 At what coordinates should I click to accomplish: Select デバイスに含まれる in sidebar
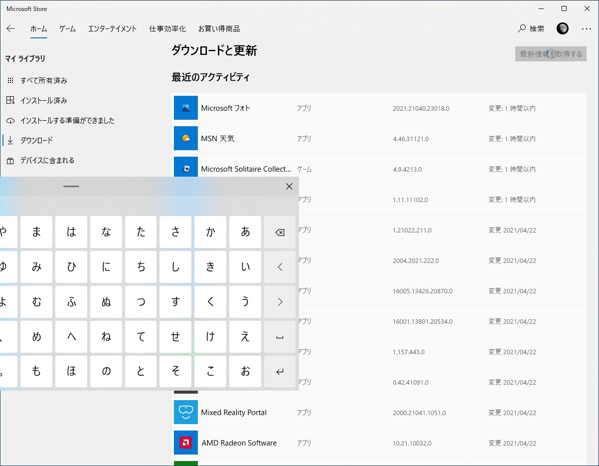pos(47,160)
